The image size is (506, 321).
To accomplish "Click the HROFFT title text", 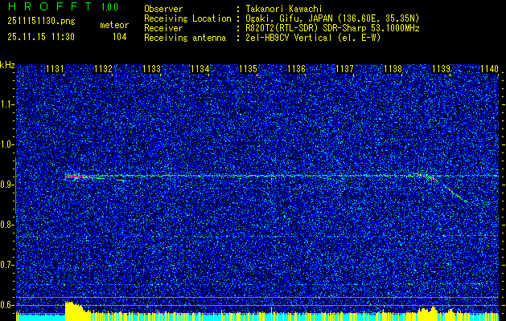I will [x=50, y=6].
